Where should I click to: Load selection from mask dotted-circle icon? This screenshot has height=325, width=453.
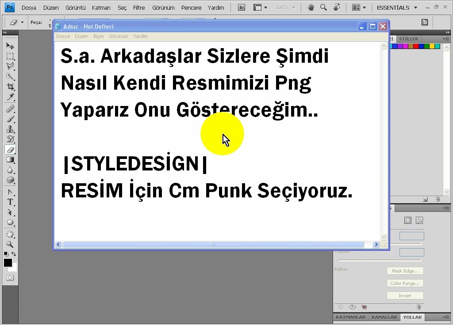[341, 307]
